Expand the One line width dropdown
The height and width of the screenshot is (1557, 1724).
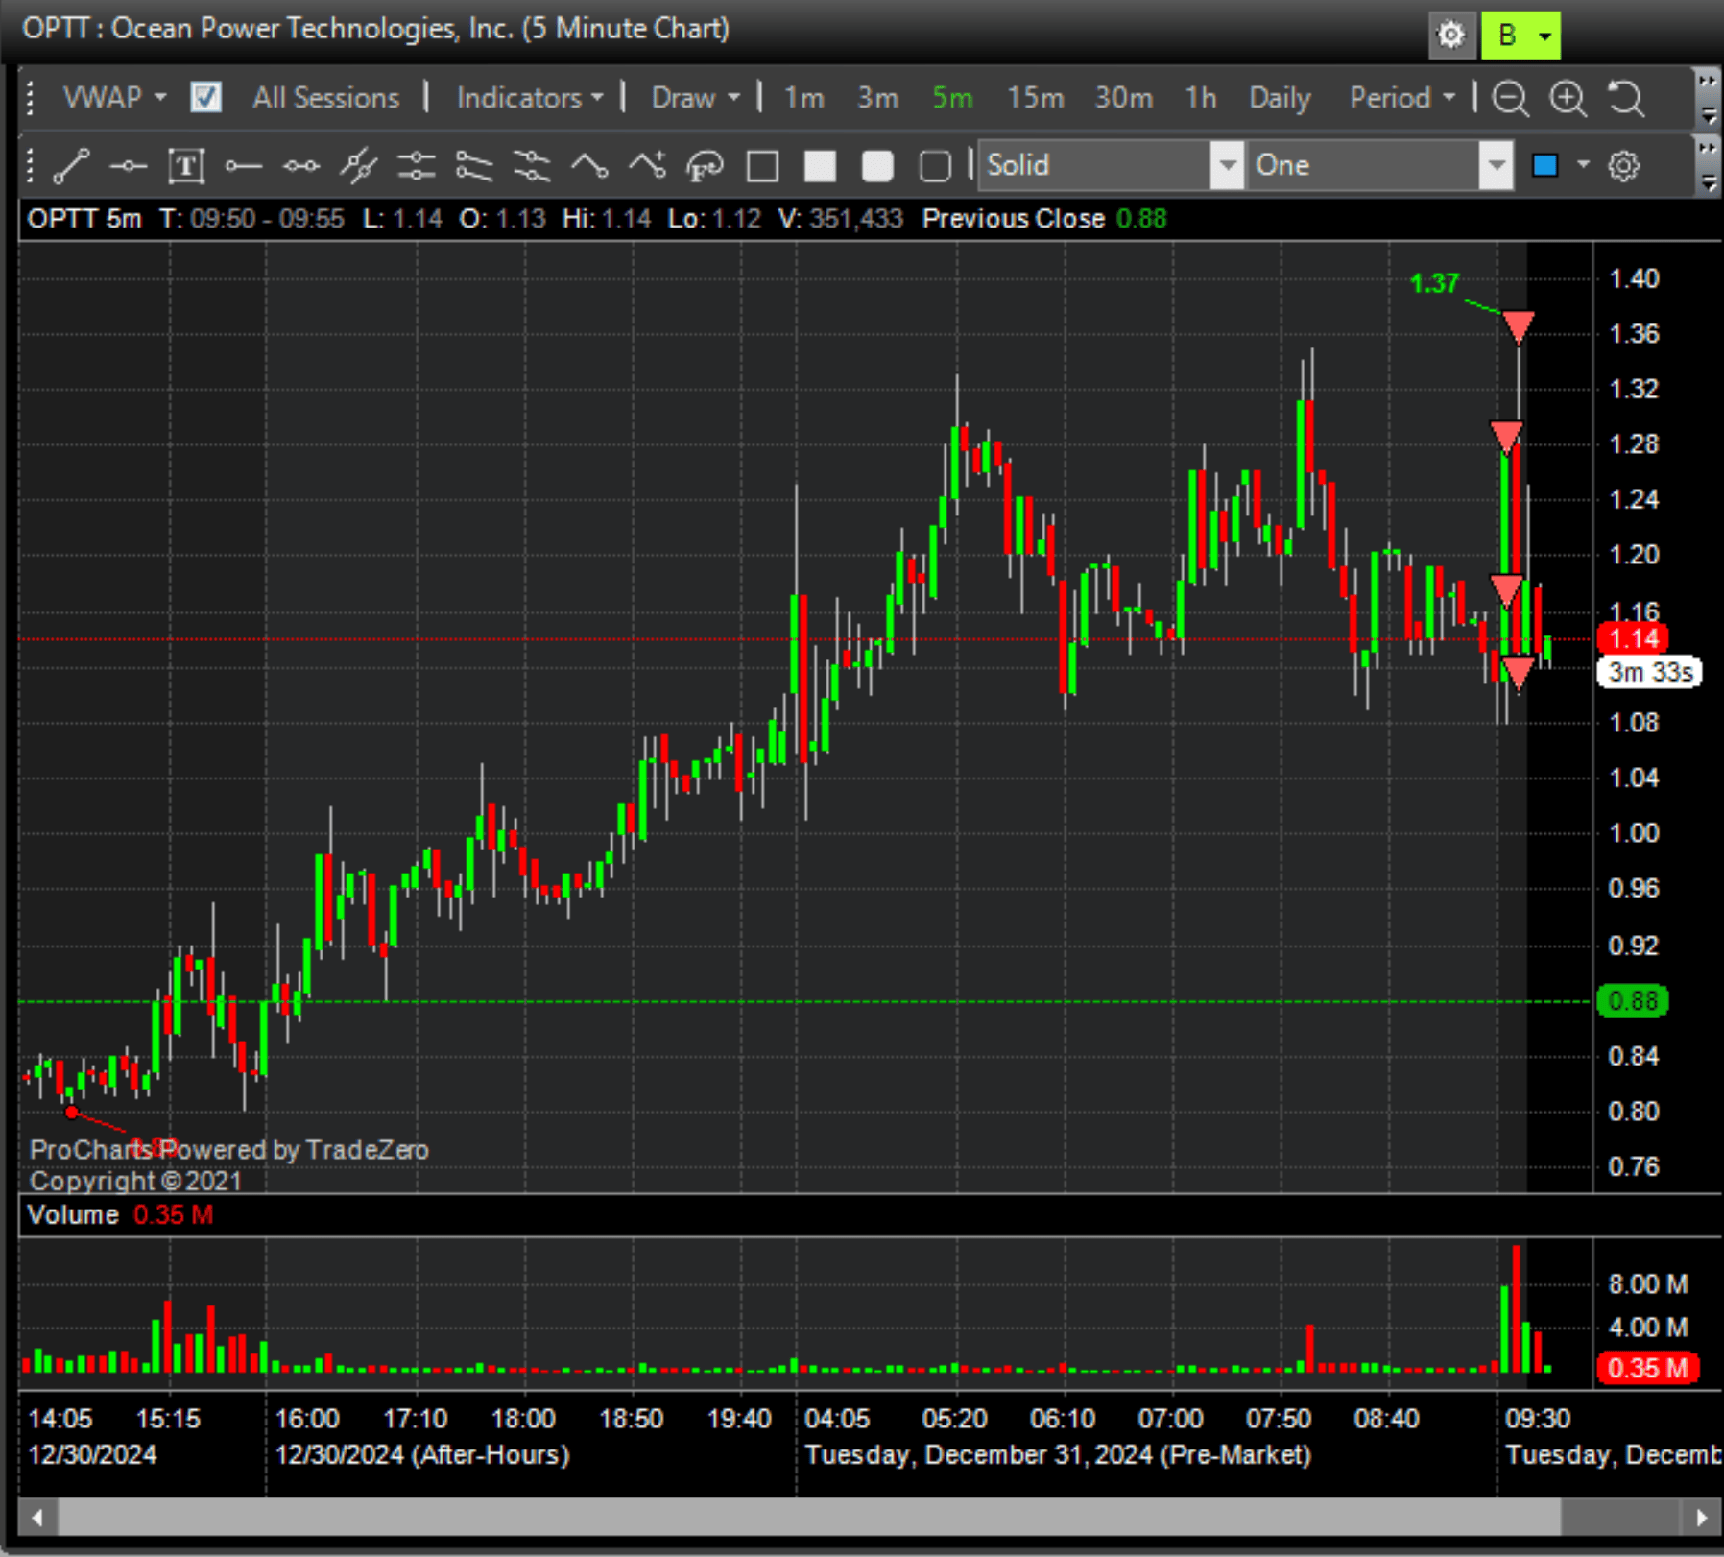click(1495, 165)
